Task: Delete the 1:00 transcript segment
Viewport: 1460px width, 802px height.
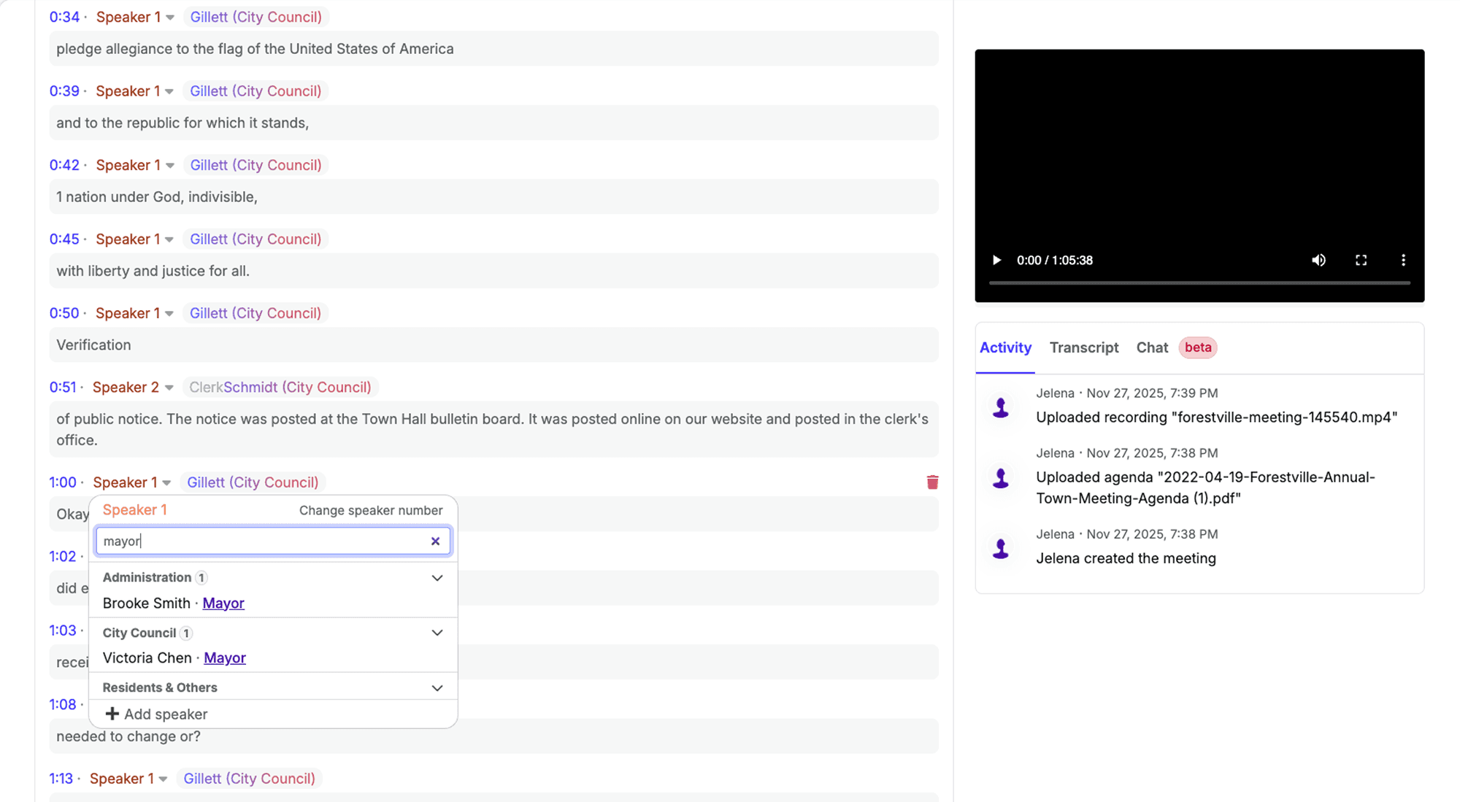Action: pyautogui.click(x=932, y=482)
